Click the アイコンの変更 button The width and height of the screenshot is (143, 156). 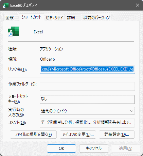[x=78, y=135]
